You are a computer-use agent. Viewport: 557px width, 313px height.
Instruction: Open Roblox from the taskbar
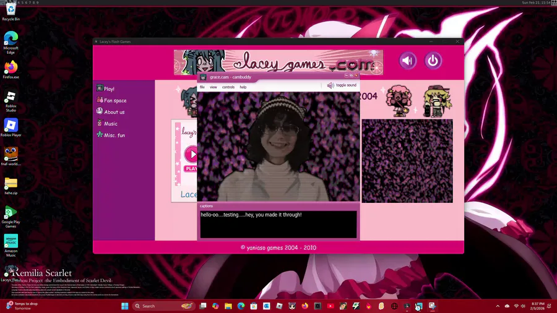click(279, 306)
